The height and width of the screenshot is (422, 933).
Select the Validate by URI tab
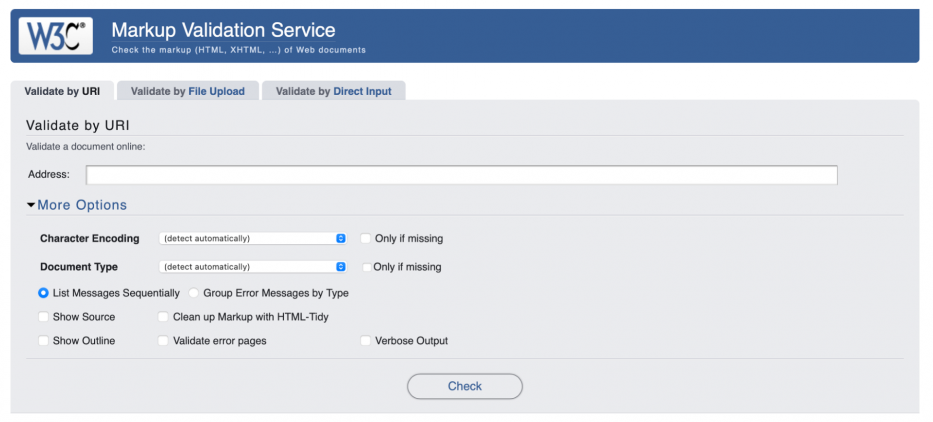(x=62, y=91)
